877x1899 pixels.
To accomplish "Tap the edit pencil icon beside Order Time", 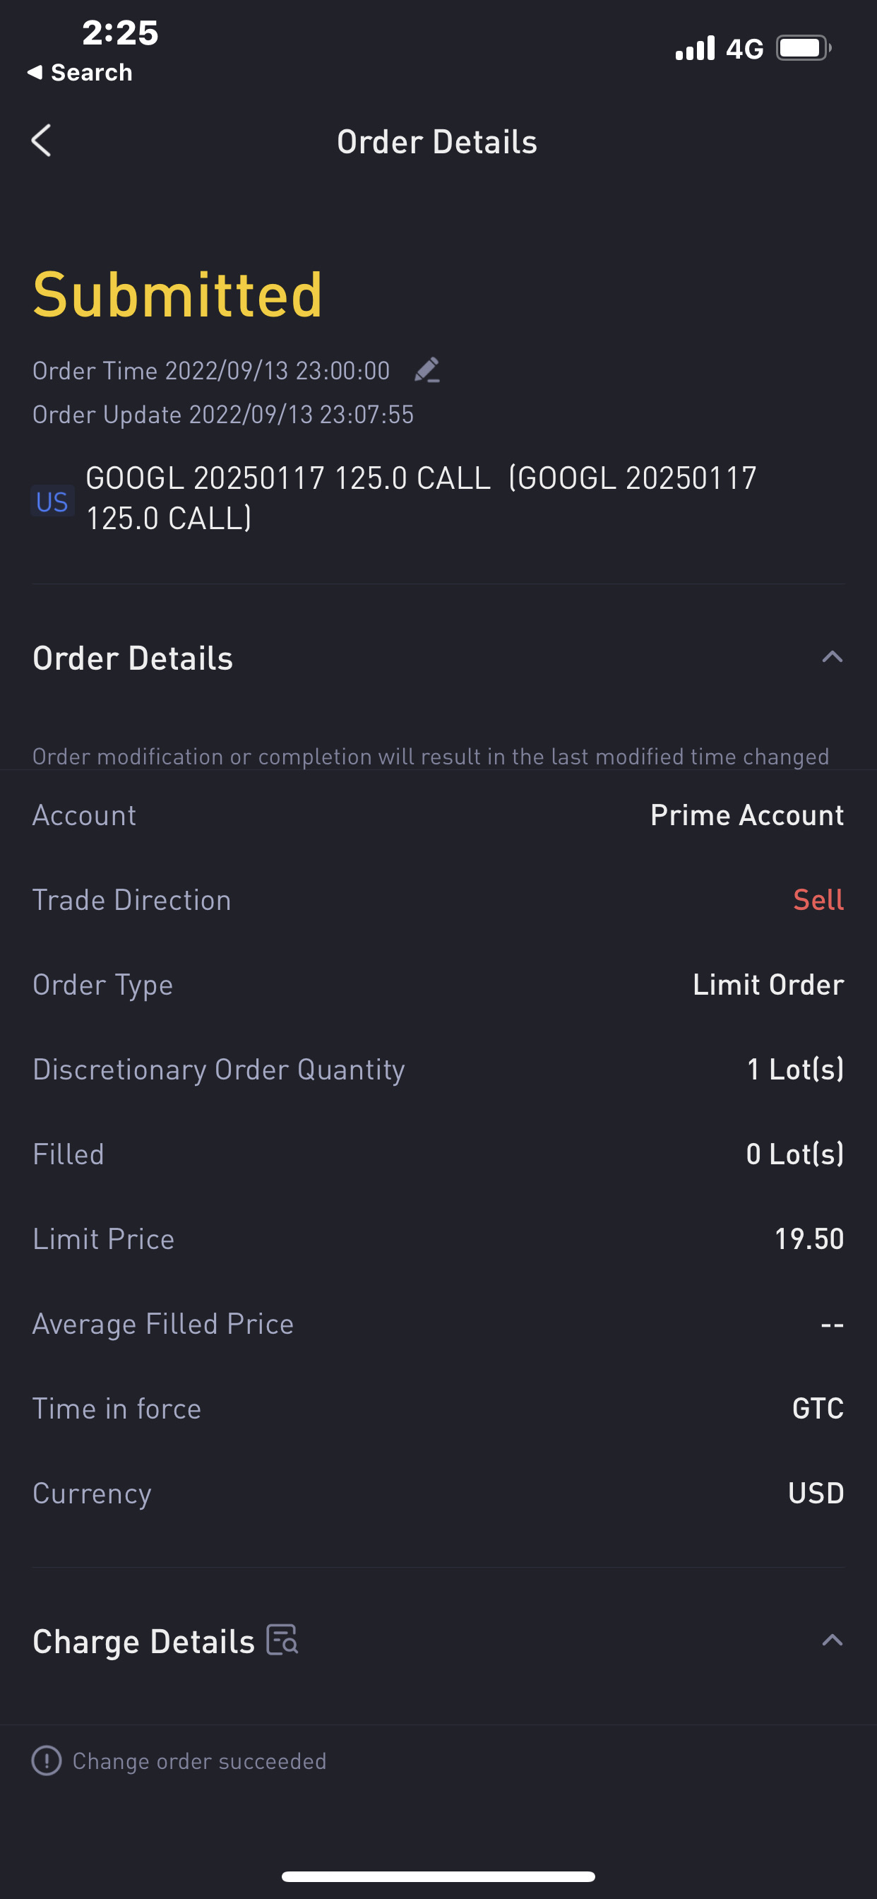I will pos(427,370).
